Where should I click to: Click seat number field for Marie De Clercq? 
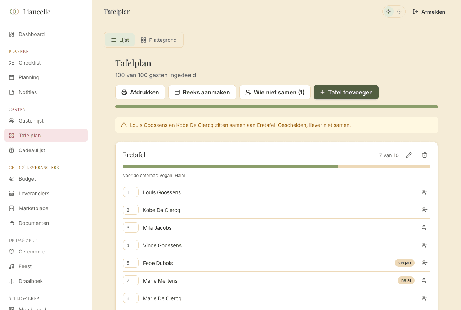[x=131, y=298]
